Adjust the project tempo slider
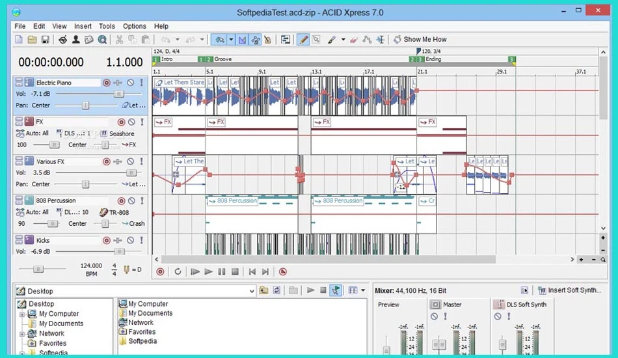The image size is (618, 358). 38,269
